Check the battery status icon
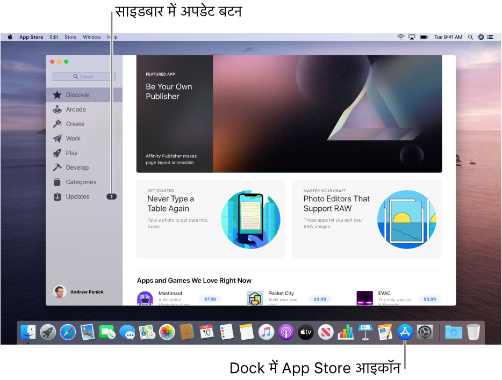502x380 pixels. [424, 37]
